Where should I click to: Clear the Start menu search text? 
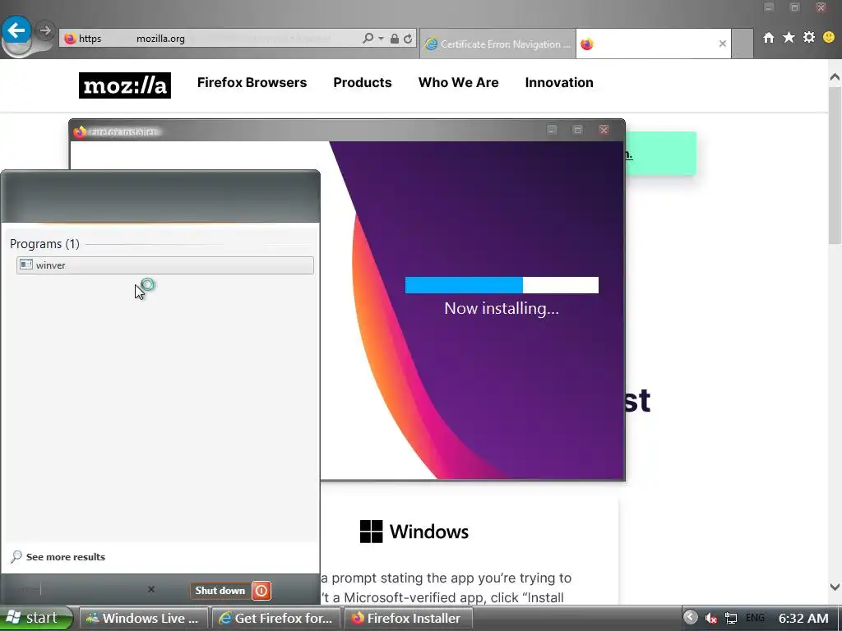click(151, 590)
